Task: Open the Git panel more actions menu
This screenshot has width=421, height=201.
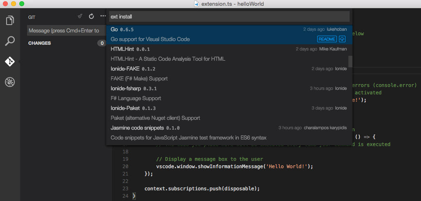Action: pos(103,16)
